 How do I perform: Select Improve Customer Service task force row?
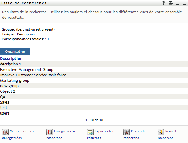pyautogui.click(x=33, y=75)
